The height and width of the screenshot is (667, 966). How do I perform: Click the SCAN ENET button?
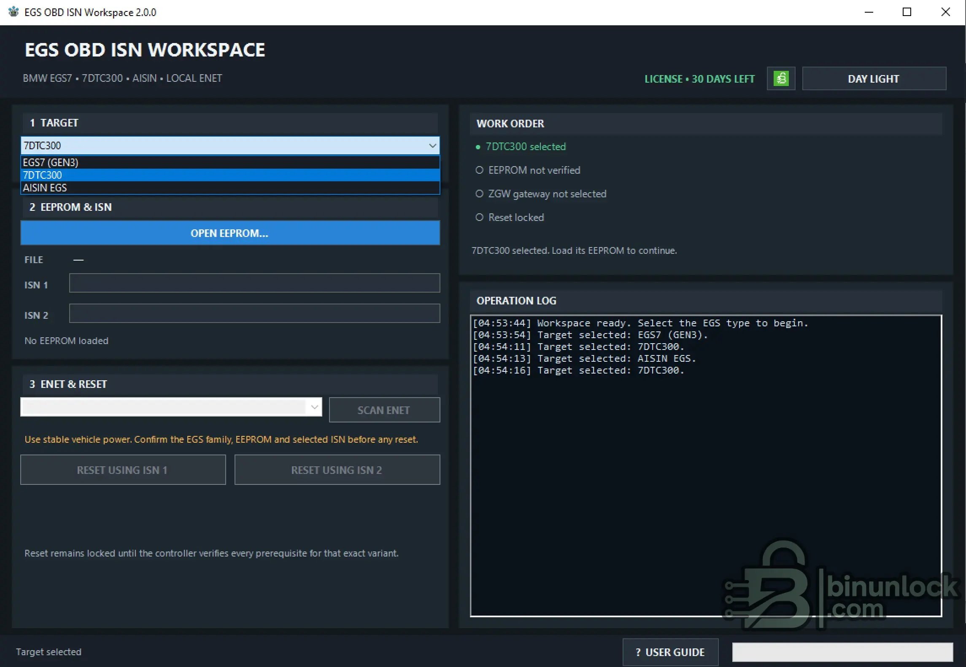(384, 410)
